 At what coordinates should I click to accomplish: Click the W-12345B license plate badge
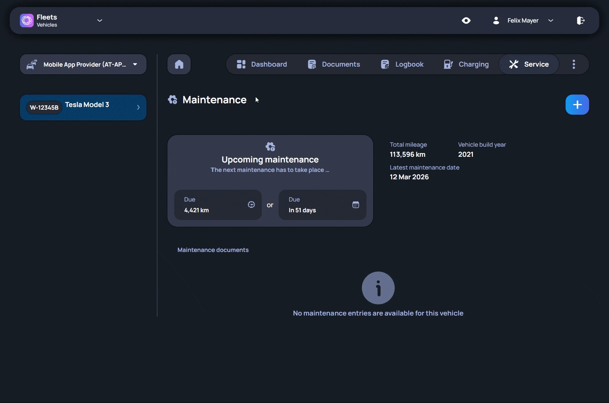(44, 108)
